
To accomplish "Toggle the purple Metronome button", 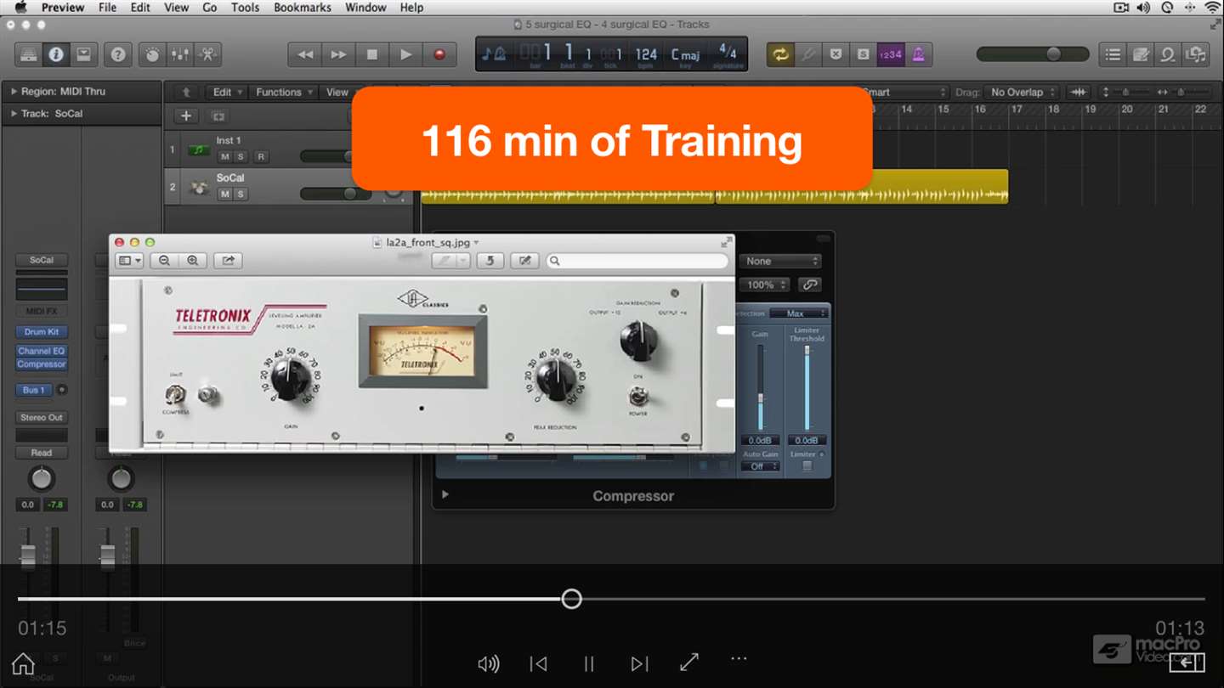I will pos(918,54).
